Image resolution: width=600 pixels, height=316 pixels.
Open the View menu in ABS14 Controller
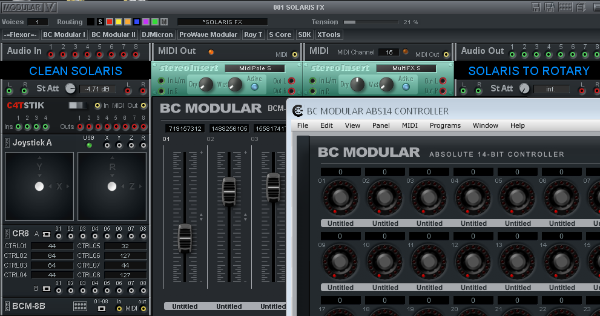click(352, 125)
